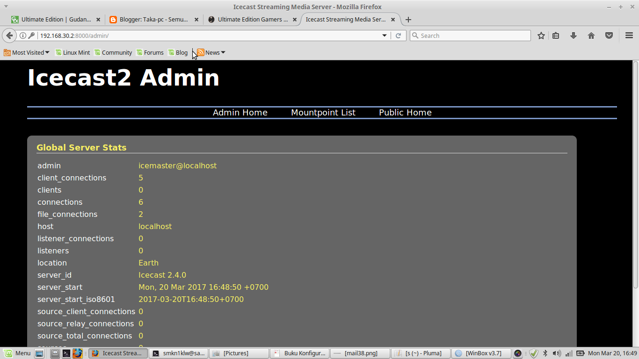Visit the Public Home link

coord(405,113)
